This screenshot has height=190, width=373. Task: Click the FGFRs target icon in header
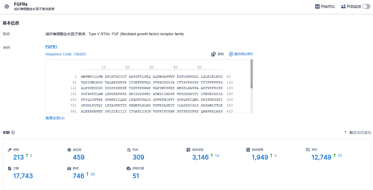point(7,6)
